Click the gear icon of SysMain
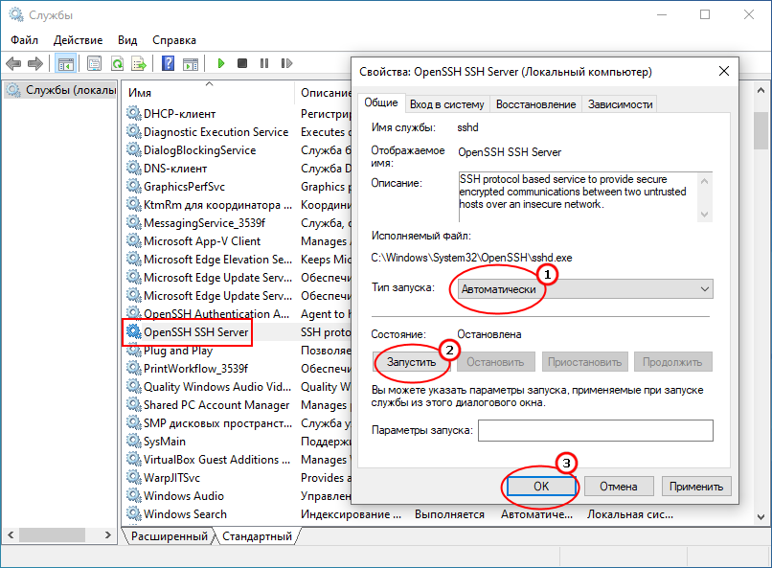 pyautogui.click(x=133, y=441)
